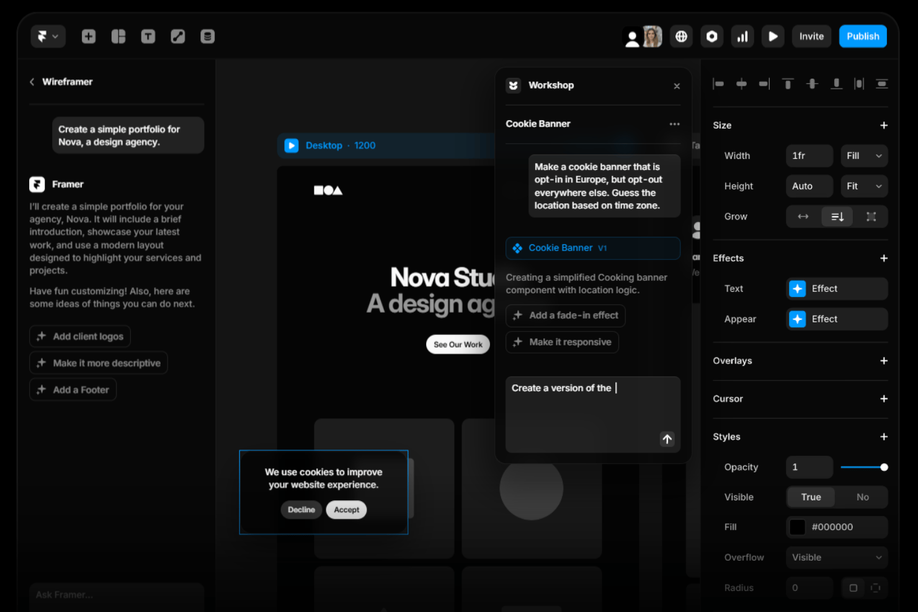The height and width of the screenshot is (612, 918).
Task: Align vertical center icon
Action: coord(812,84)
